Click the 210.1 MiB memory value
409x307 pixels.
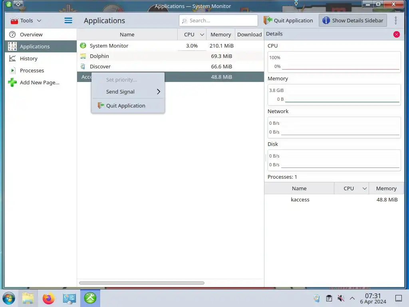click(x=221, y=46)
